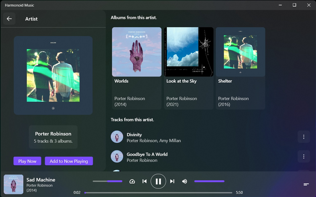Click the Add to Now Playing button

click(x=69, y=161)
